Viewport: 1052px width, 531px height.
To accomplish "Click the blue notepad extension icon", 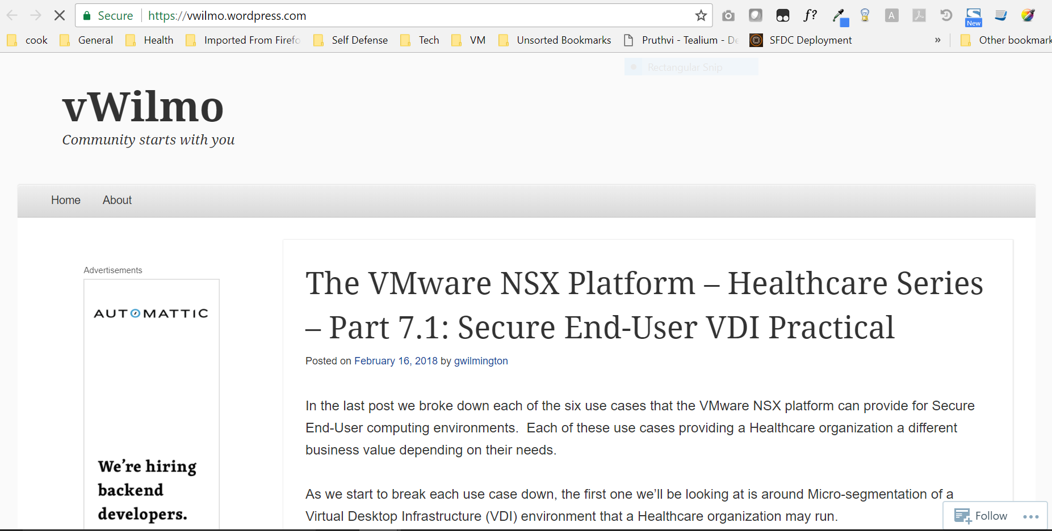I will pos(1001,15).
